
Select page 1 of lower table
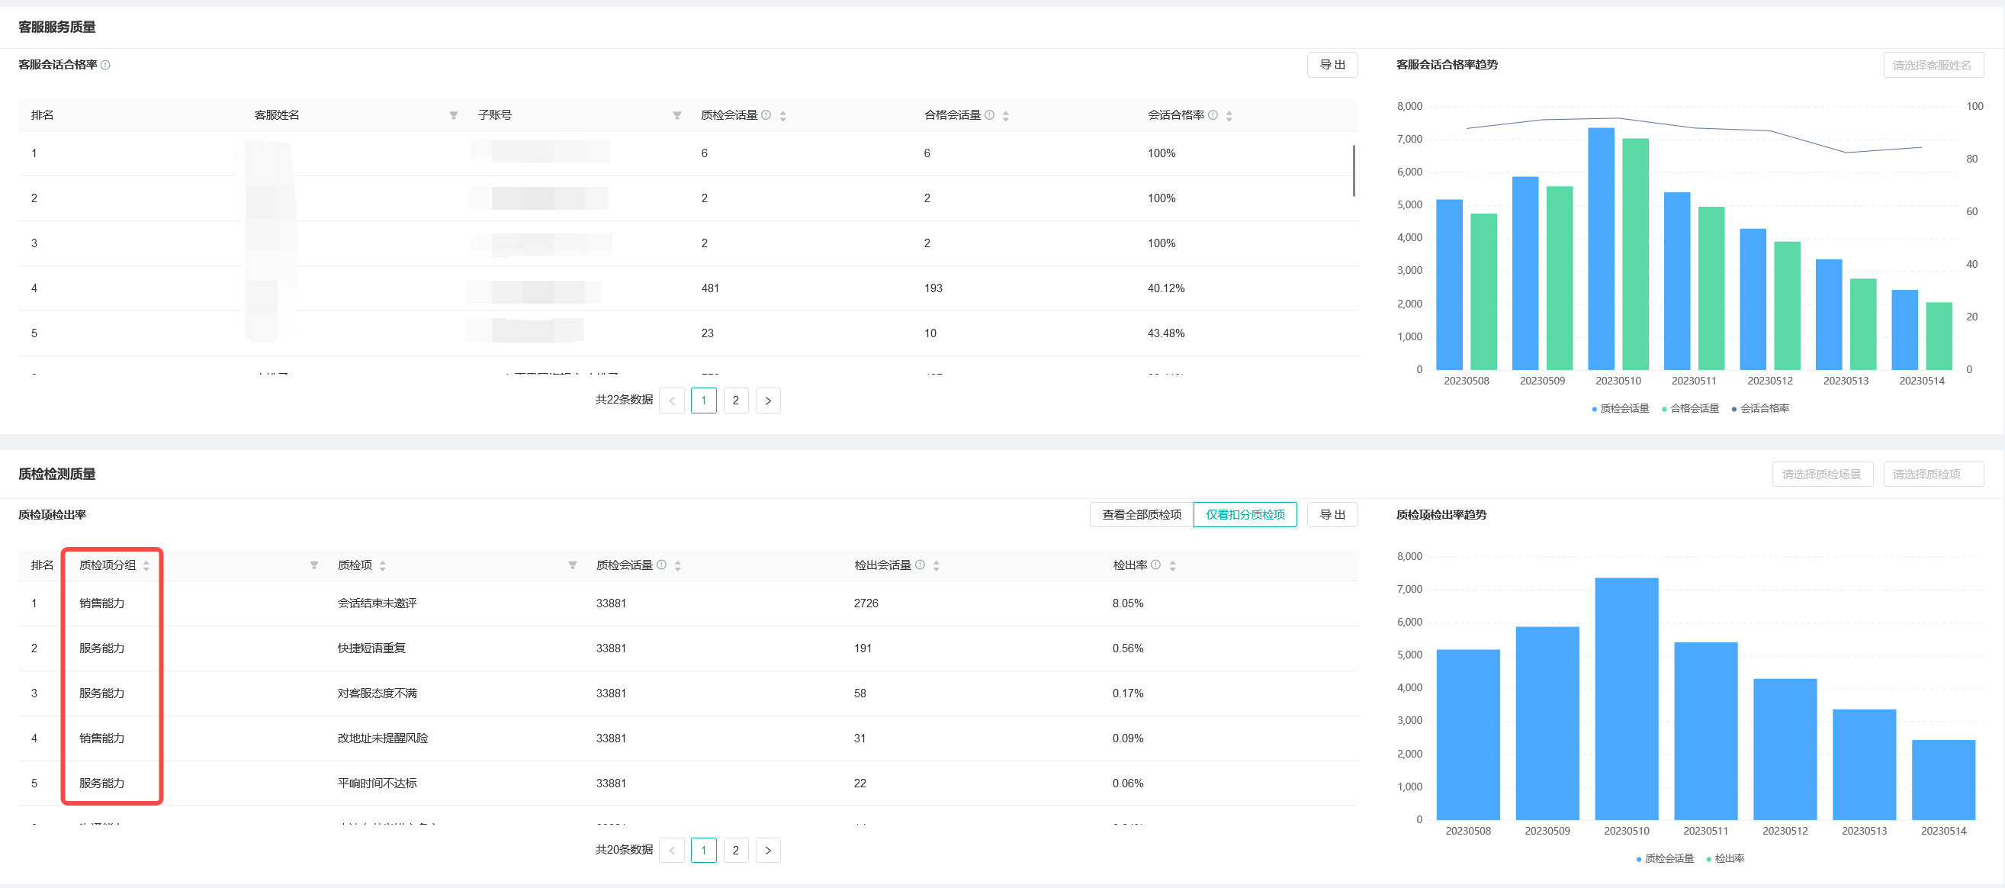coord(704,851)
